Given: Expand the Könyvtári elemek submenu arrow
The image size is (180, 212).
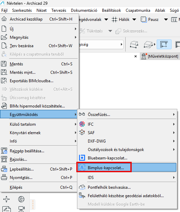Looking at the screenshot, I should pos(75,133).
